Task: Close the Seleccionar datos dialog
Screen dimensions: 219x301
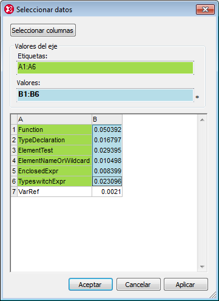Action: pyautogui.click(x=205, y=10)
